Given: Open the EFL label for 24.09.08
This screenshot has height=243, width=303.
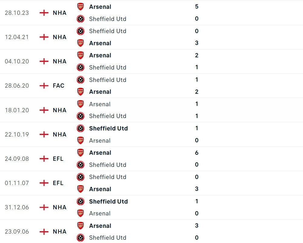Looking at the screenshot, I should point(58,159).
